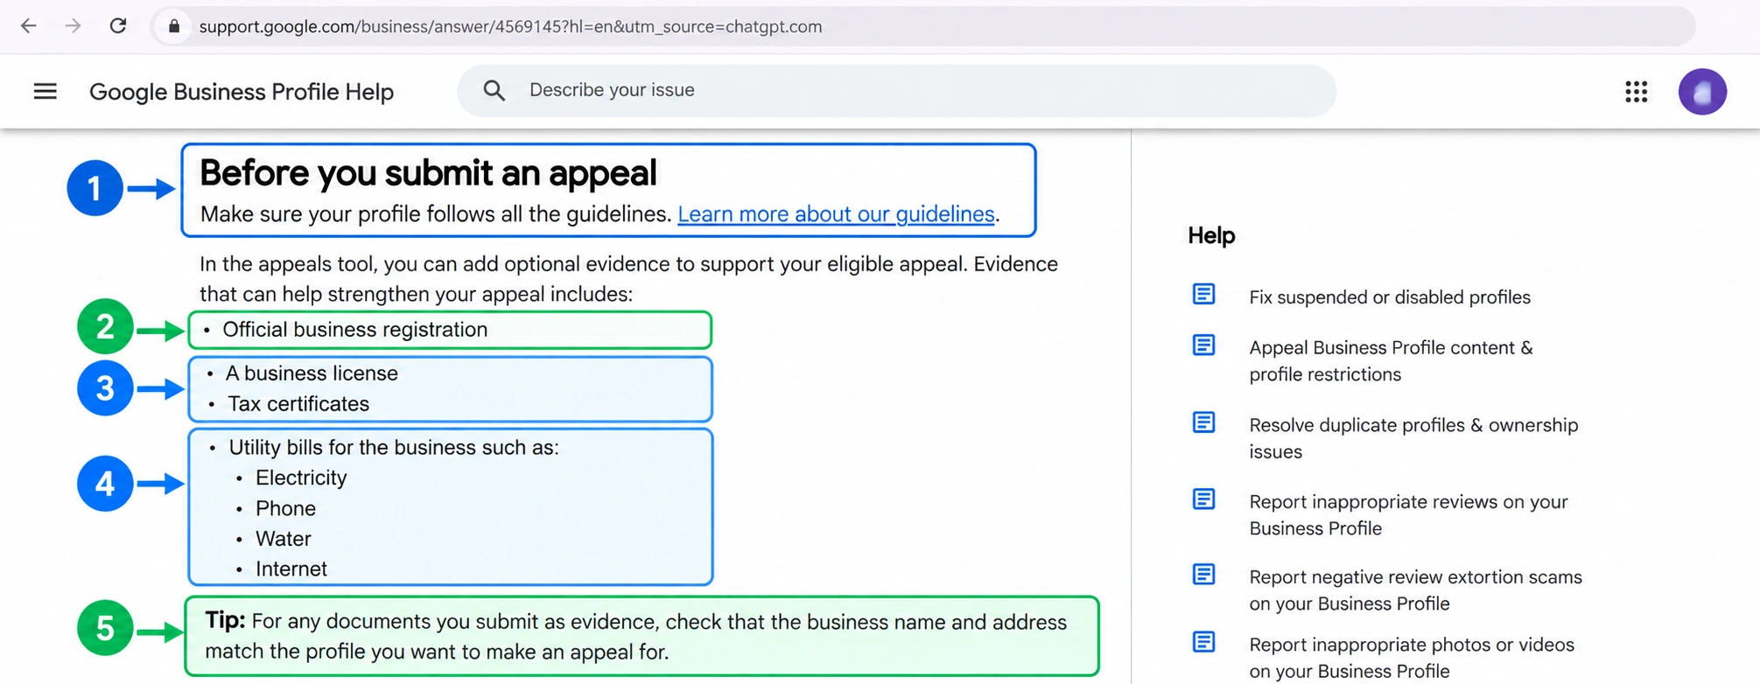Reload the page with the refresh icon
Image resolution: width=1760 pixels, height=684 pixels.
pos(118,26)
